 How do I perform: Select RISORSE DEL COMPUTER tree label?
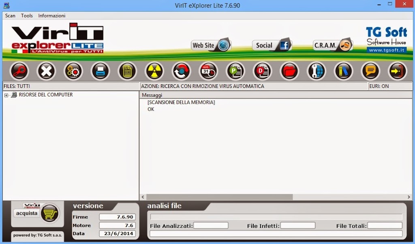pos(46,95)
